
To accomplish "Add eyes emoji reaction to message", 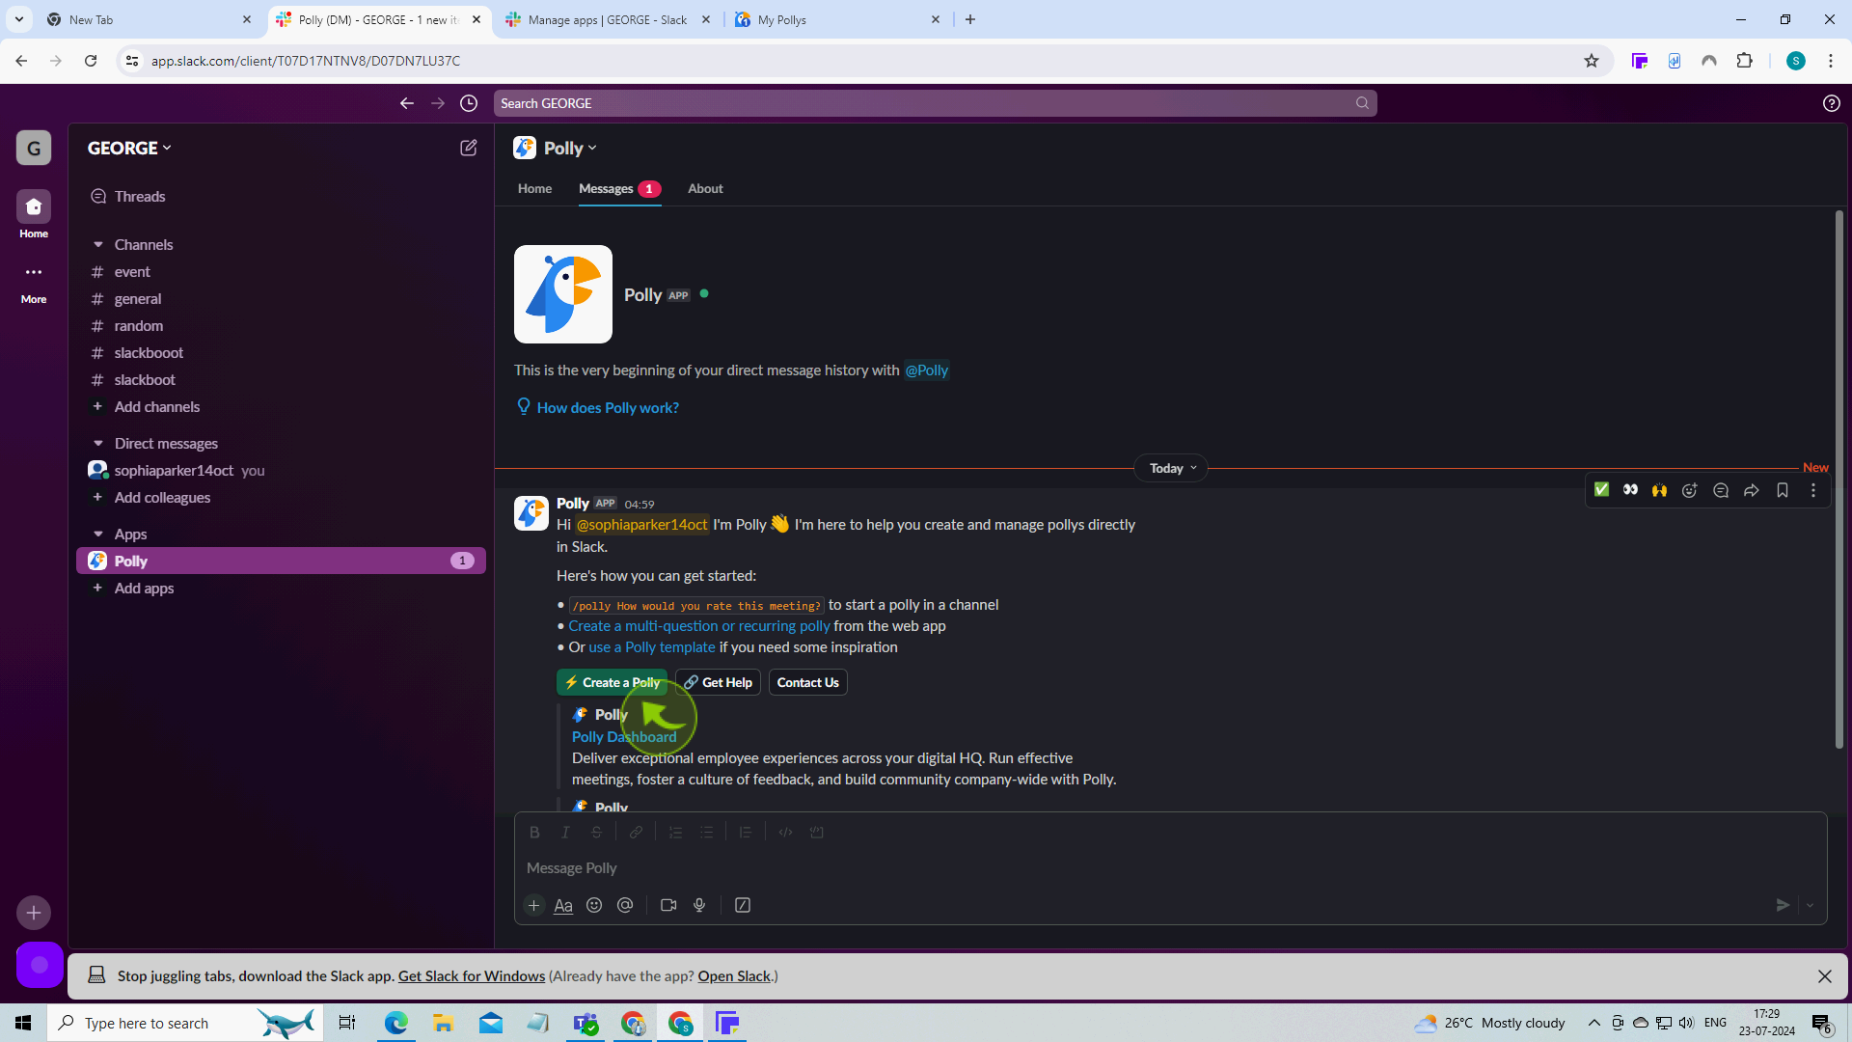I will coord(1630,490).
